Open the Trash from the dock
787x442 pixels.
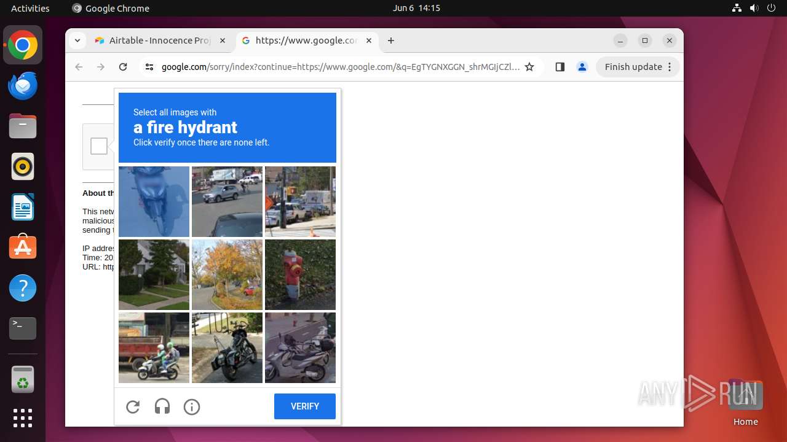(23, 379)
